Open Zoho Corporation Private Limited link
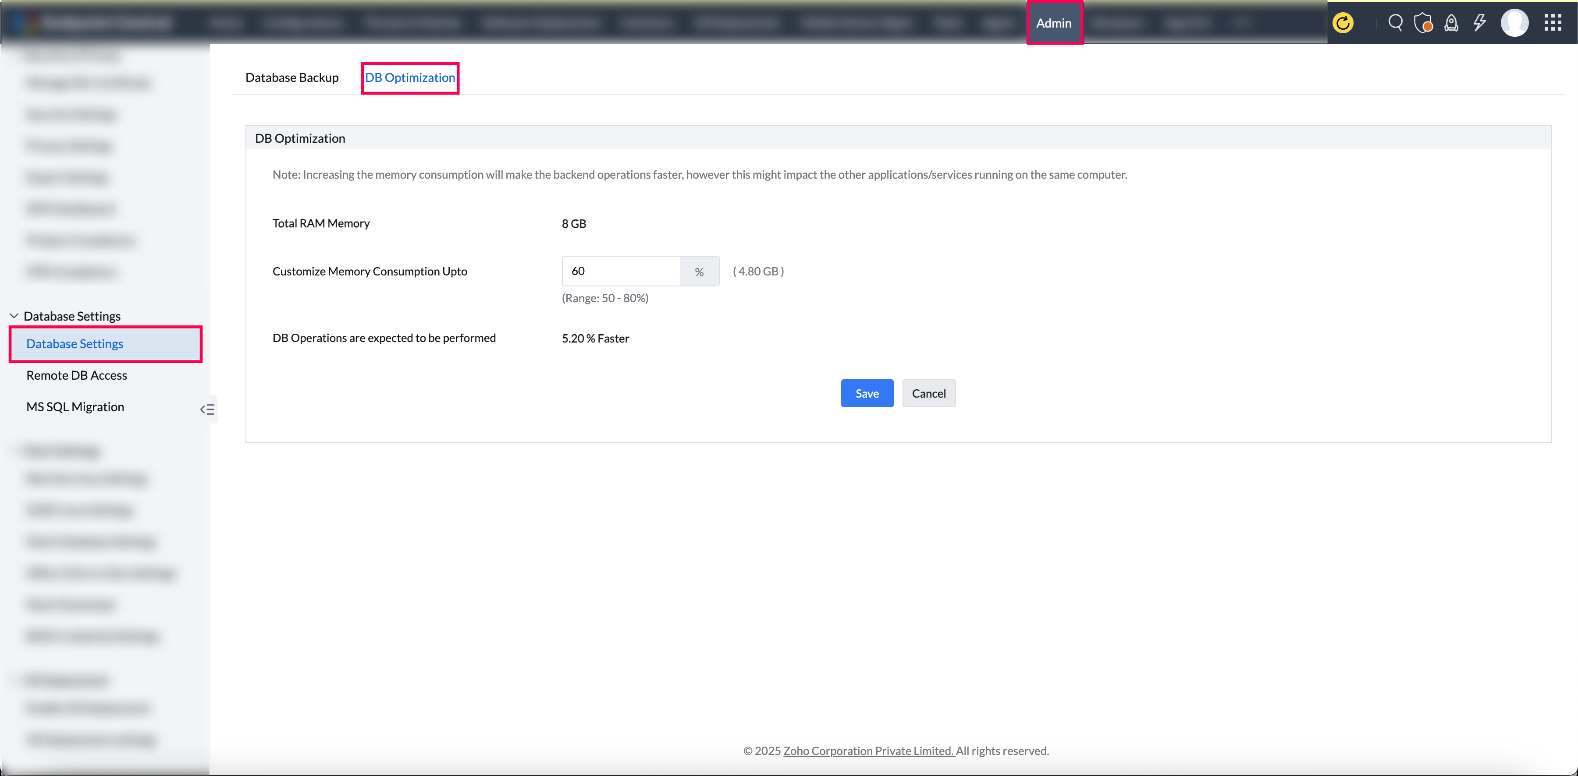 point(868,751)
